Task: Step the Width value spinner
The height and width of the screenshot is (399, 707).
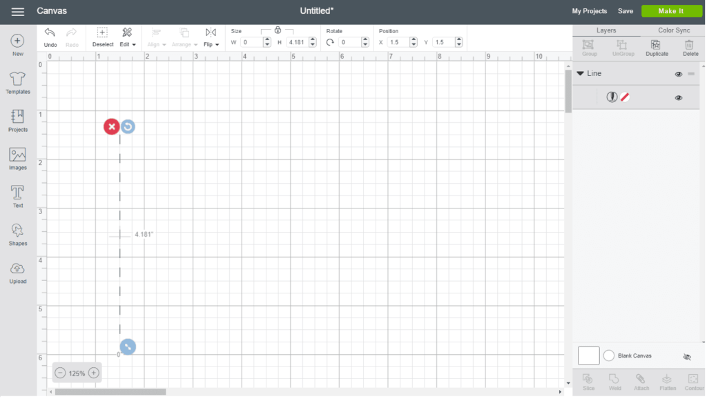Action: point(267,42)
